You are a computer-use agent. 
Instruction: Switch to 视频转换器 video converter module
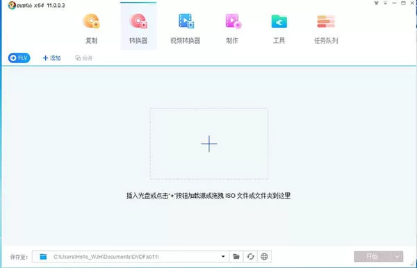(186, 28)
